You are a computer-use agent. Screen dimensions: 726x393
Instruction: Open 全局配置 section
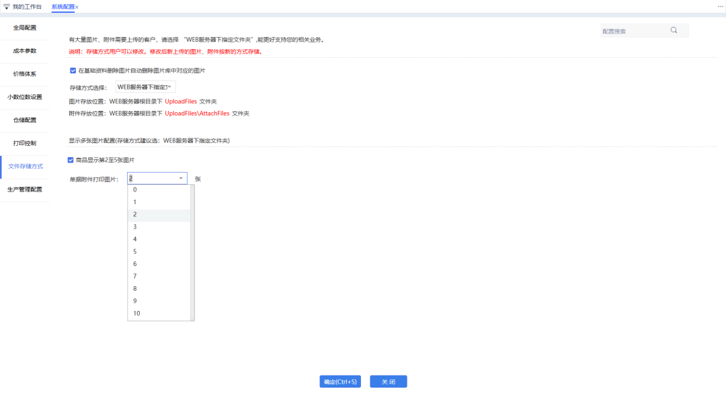point(25,28)
